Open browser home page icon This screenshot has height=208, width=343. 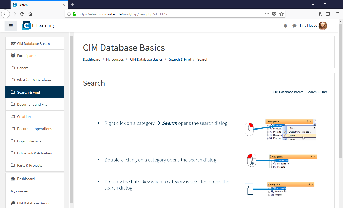(30, 14)
